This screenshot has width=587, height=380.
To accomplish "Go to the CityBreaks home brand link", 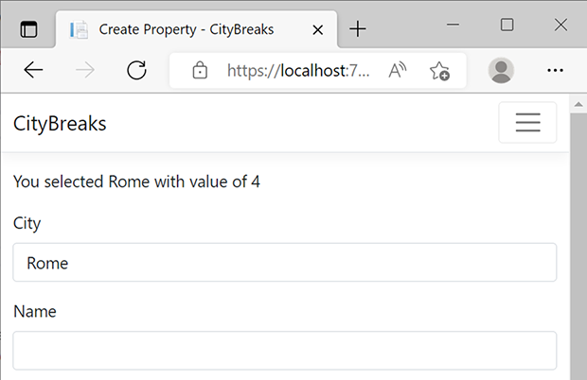I will click(60, 124).
